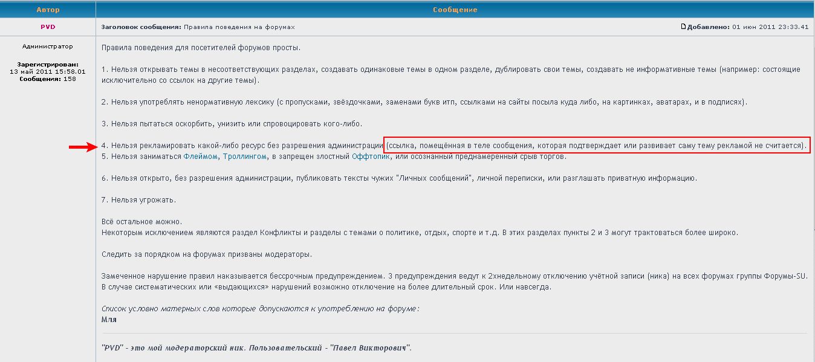Click rule 7 "Нельзя угрожать"
Screen dimensions: 815x362
pos(138,200)
